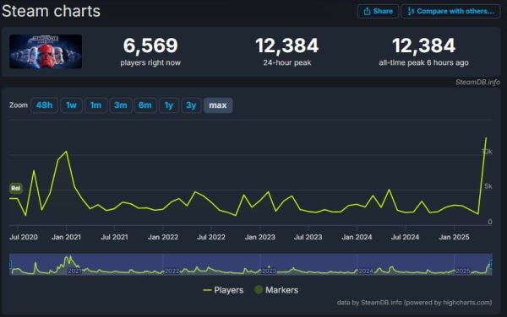Click the left handle of range navigator
Viewport: 507px width, 317px height.
click(x=10, y=265)
